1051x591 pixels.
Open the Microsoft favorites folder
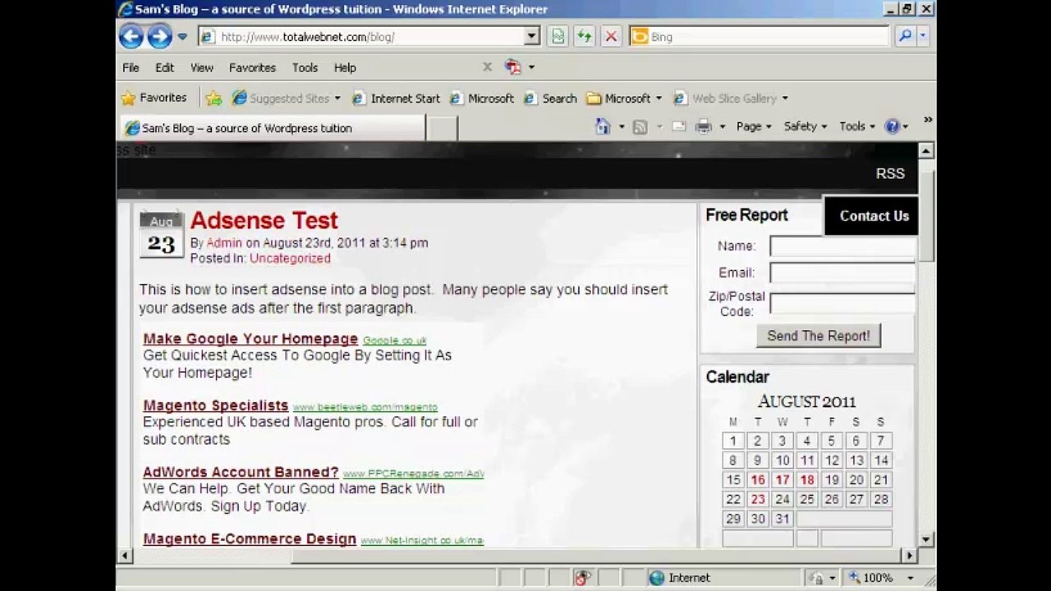coord(623,98)
